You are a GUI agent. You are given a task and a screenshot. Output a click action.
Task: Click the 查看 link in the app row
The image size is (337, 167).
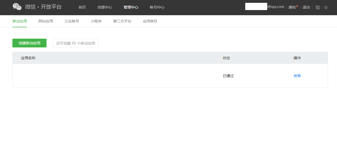click(297, 76)
